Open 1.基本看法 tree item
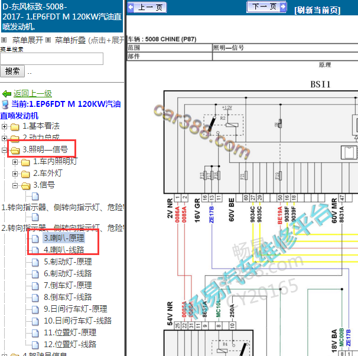 pyautogui.click(x=41, y=126)
